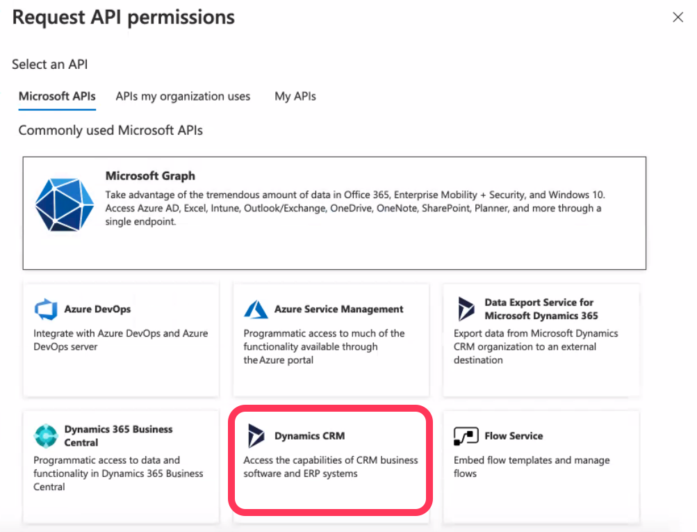Open the APIs my organization uses tab
697x532 pixels.
(x=183, y=96)
